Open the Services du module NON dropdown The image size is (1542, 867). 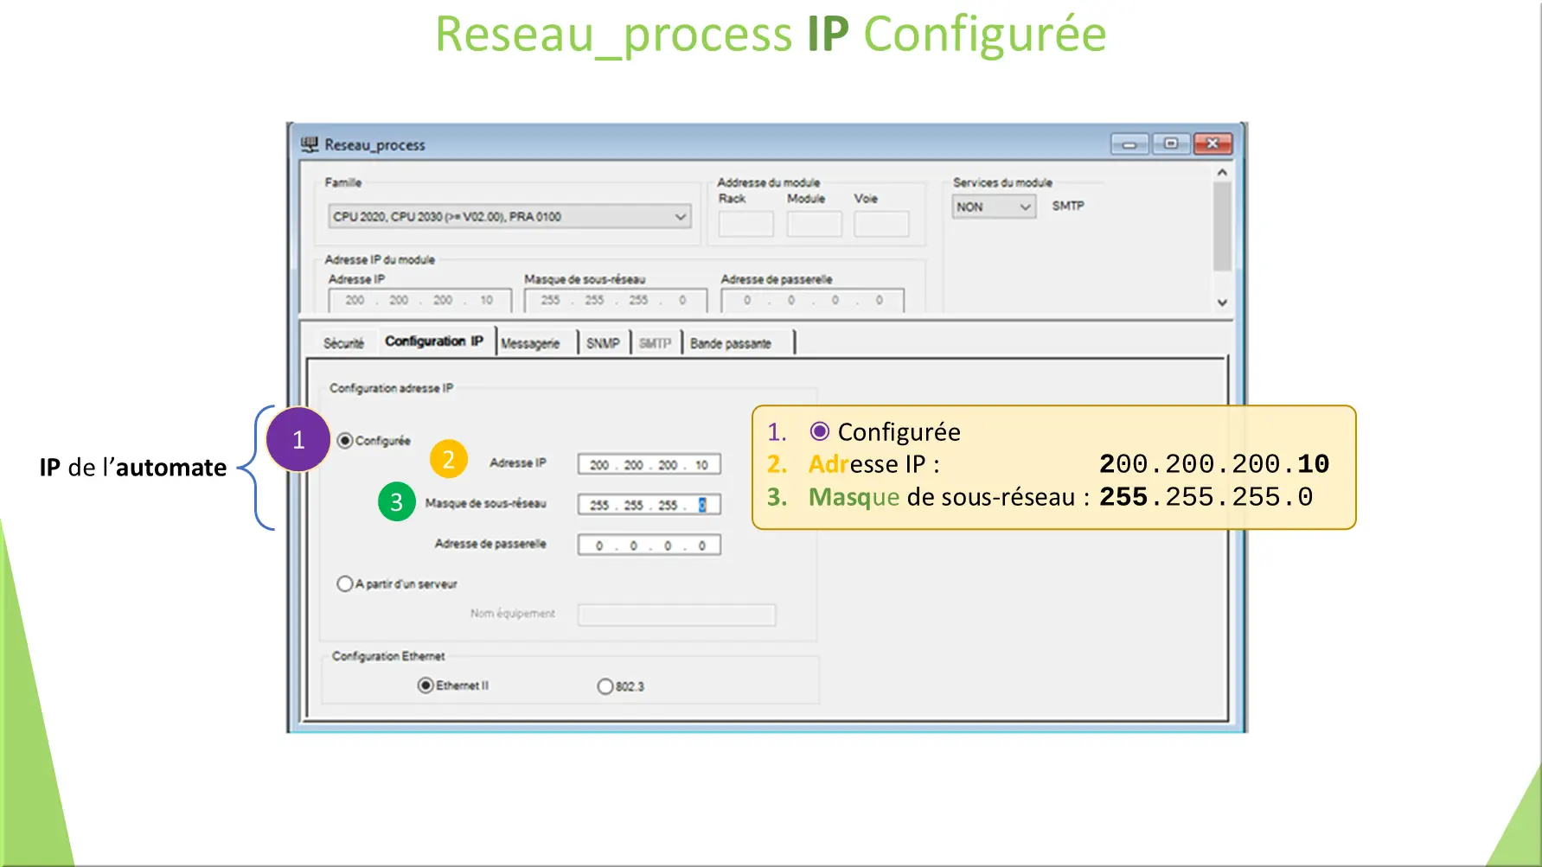click(1024, 206)
